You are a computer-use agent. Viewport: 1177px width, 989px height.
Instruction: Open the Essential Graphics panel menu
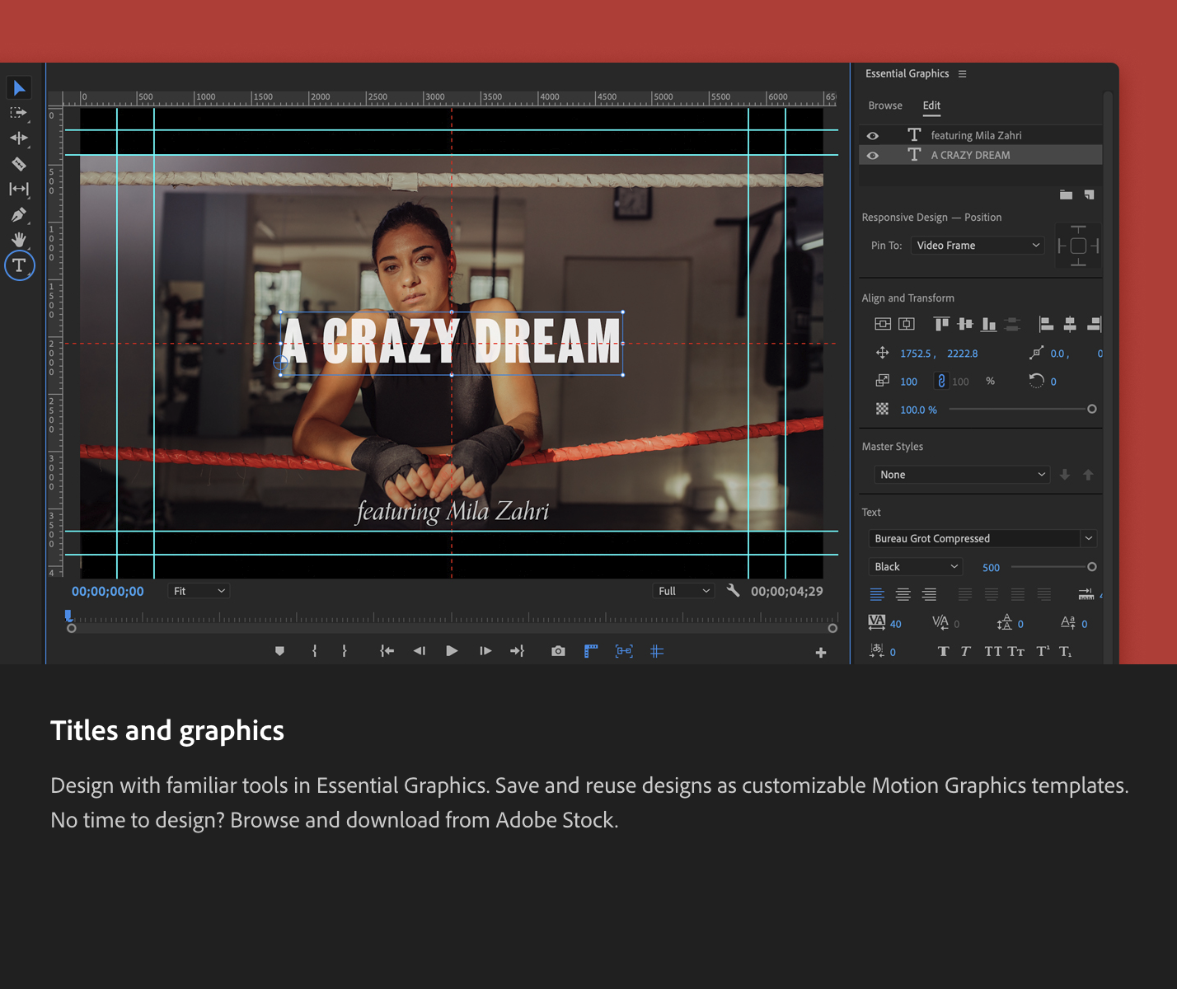pyautogui.click(x=963, y=73)
